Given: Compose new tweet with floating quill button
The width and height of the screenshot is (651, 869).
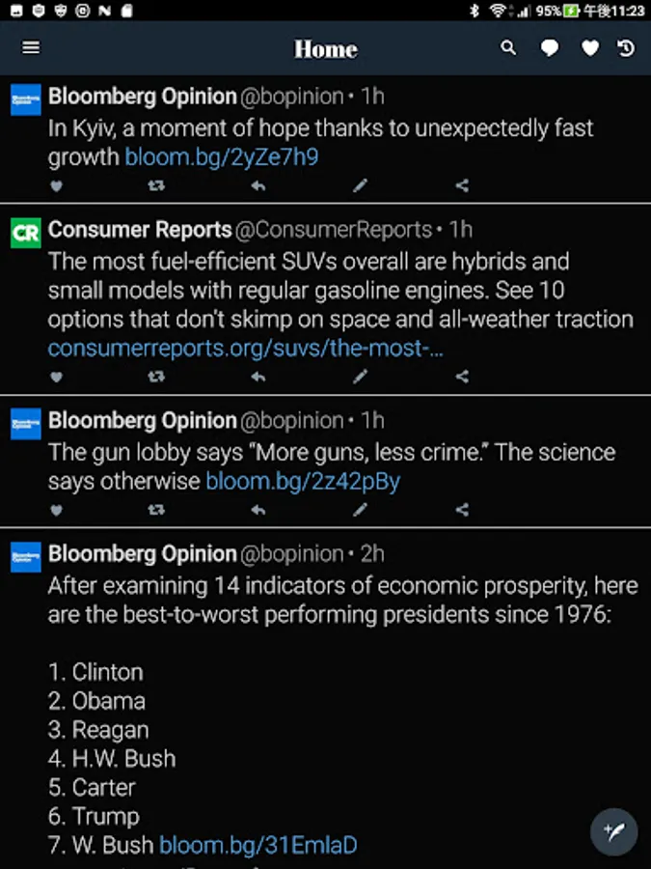Looking at the screenshot, I should [x=613, y=831].
